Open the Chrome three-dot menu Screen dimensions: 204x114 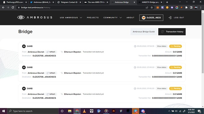[201, 8]
